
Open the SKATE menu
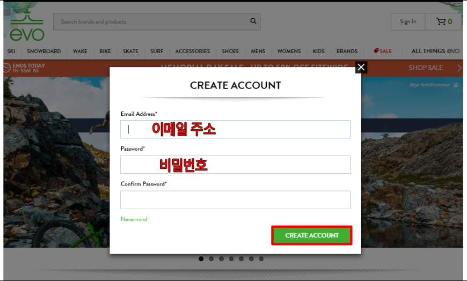click(130, 51)
